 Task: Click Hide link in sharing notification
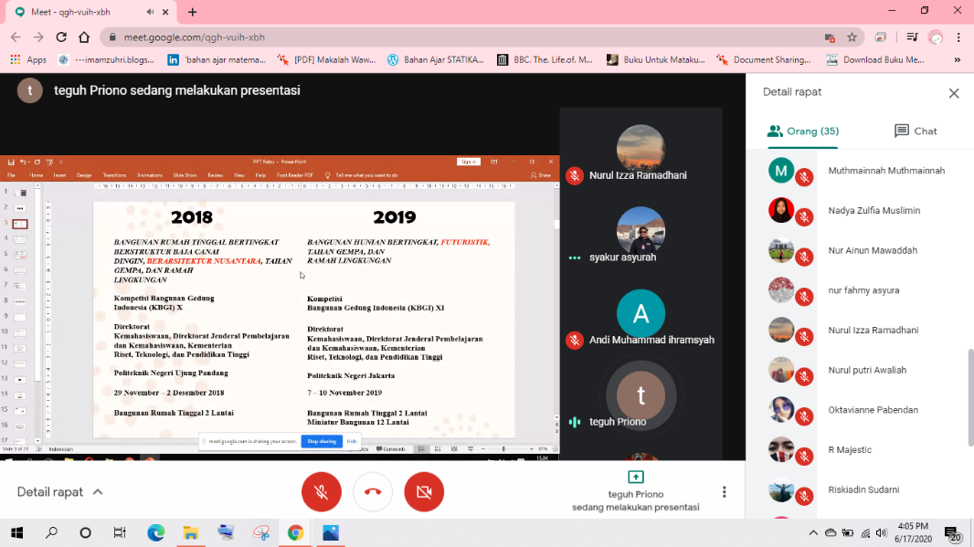(352, 441)
